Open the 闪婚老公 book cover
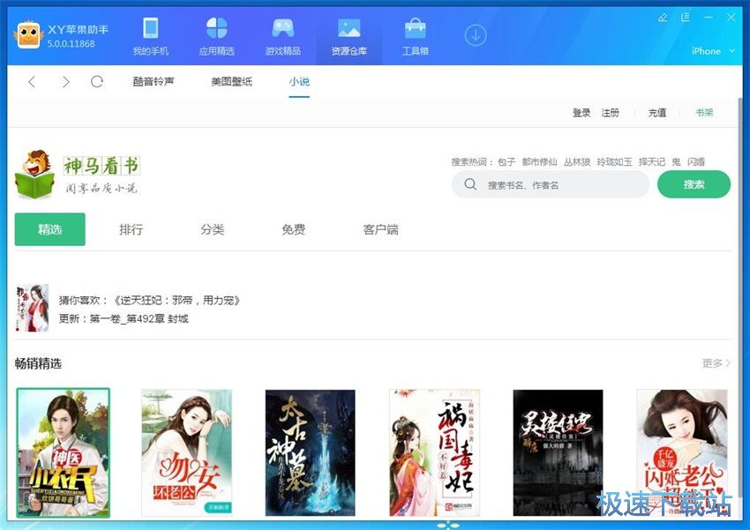750x530 pixels. 682,452
